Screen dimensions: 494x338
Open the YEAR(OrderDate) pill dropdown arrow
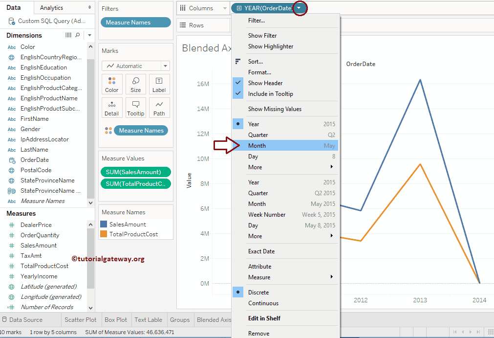300,8
